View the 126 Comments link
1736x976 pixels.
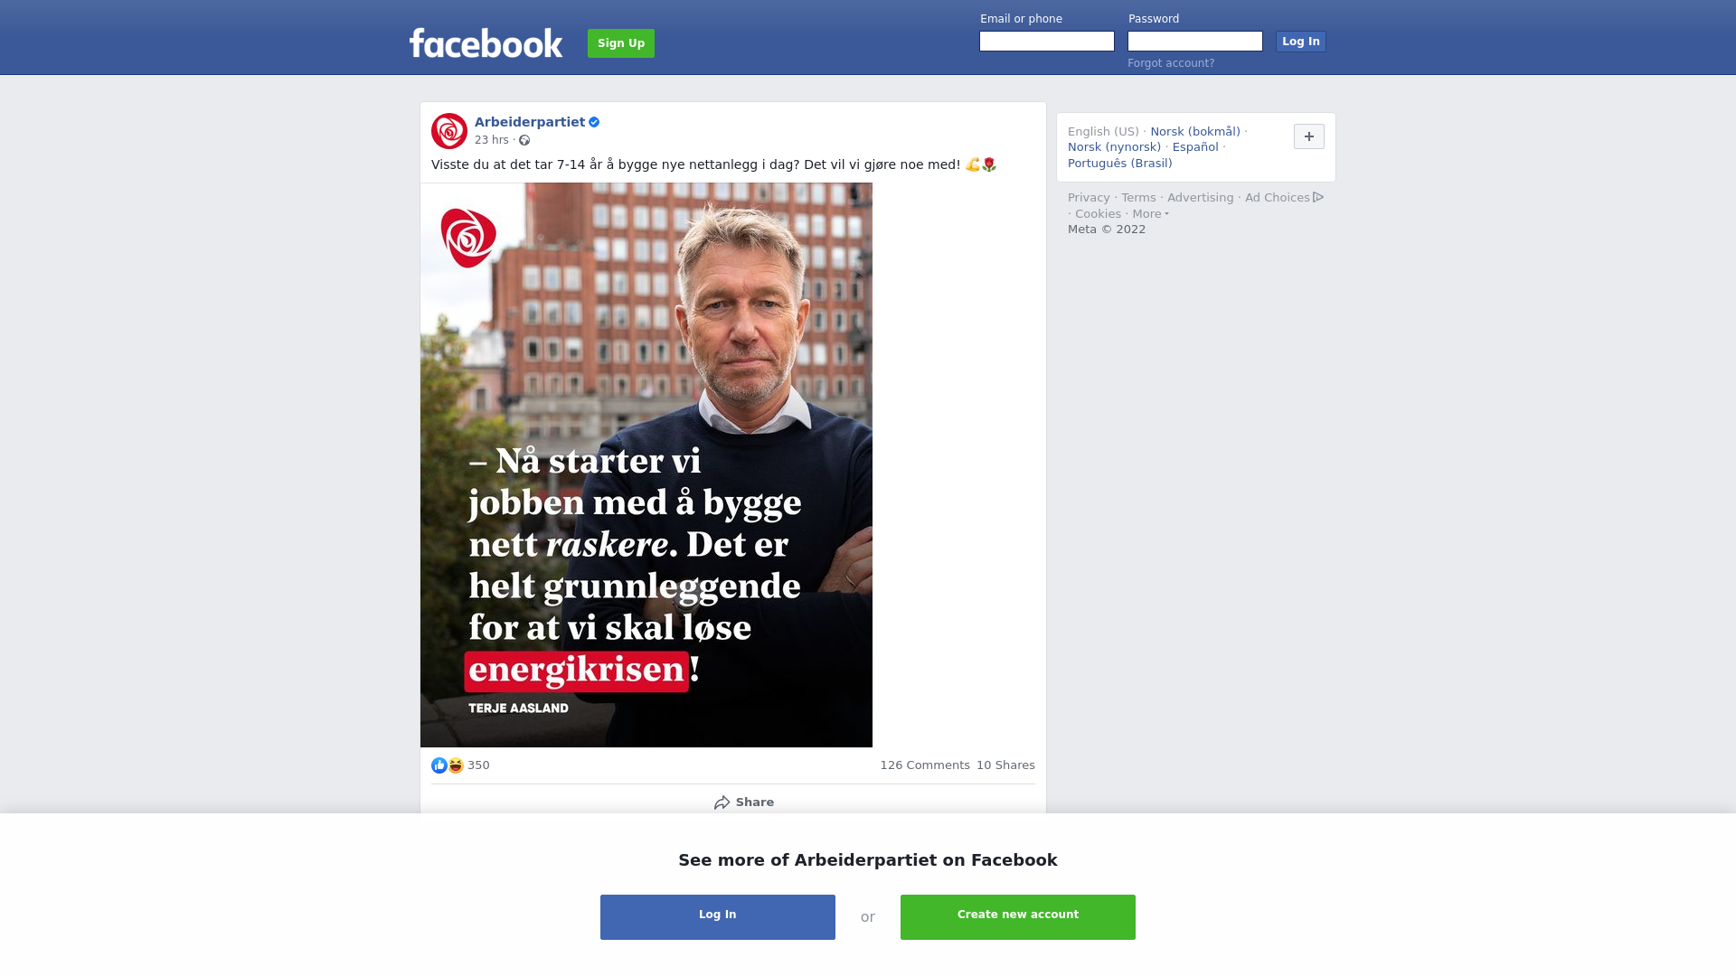tap(925, 765)
